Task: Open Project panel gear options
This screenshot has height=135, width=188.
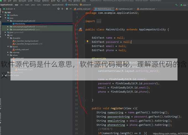Action: coord(67,9)
